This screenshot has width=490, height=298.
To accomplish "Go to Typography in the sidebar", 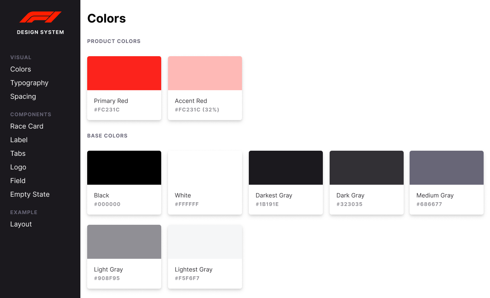I will (29, 83).
